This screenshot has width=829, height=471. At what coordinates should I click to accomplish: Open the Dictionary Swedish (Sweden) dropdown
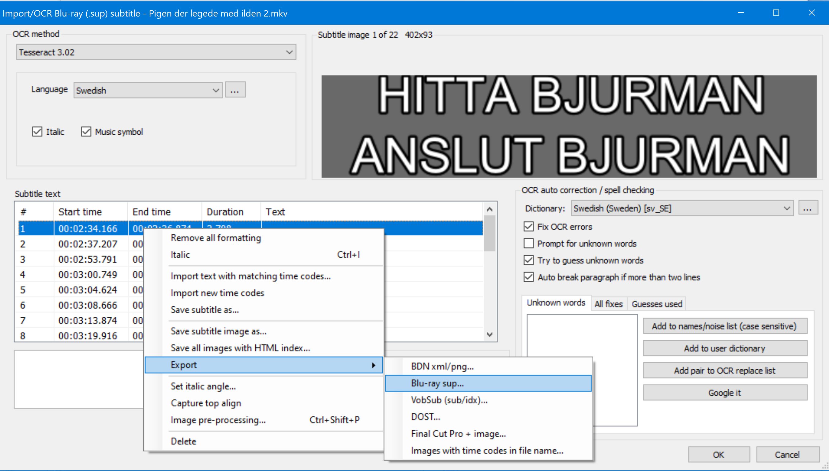pyautogui.click(x=682, y=208)
